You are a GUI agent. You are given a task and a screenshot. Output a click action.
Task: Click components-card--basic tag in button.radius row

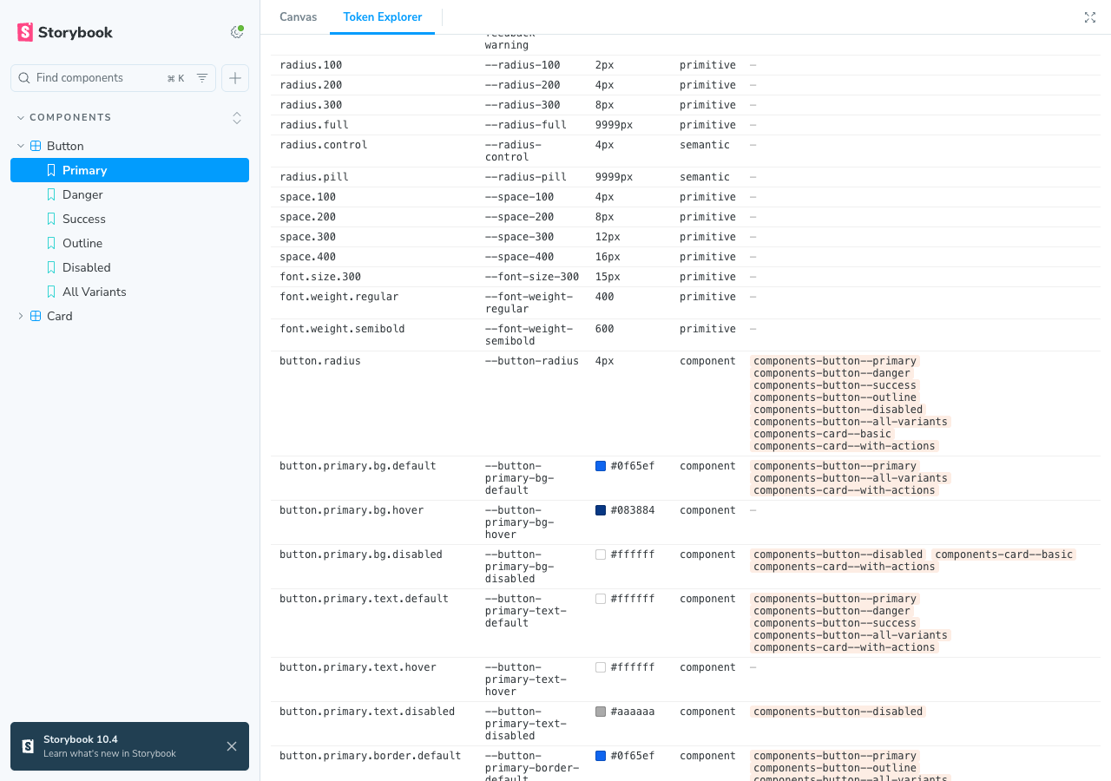822,434
